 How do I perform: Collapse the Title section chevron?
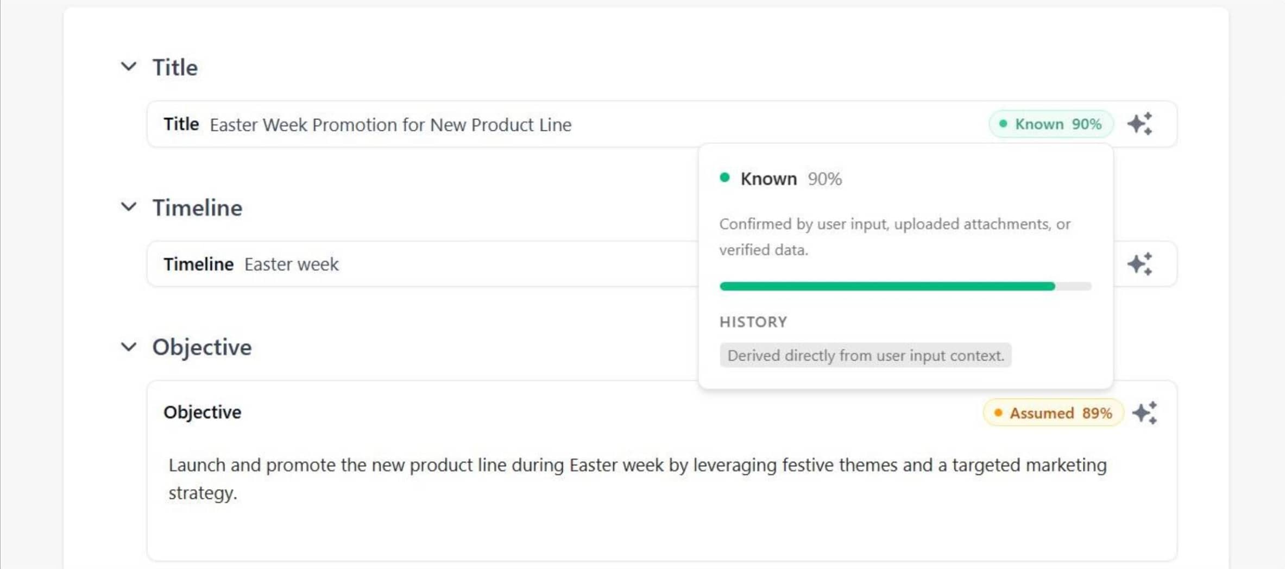(129, 67)
